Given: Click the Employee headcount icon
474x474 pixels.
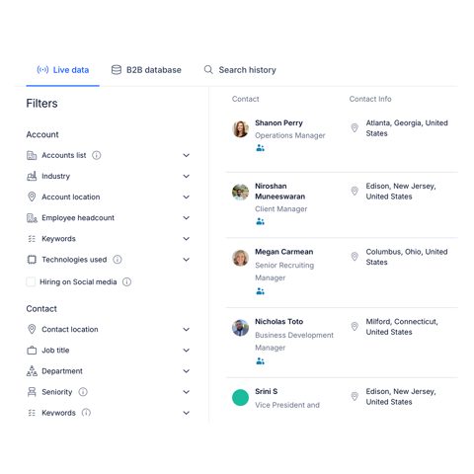Looking at the screenshot, I should [32, 217].
